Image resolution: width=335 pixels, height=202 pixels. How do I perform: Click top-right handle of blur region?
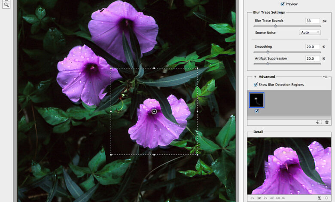197,68
